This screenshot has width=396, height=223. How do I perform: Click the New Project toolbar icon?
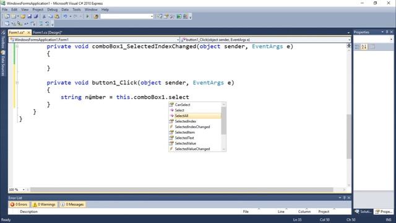pyautogui.click(x=7, y=17)
